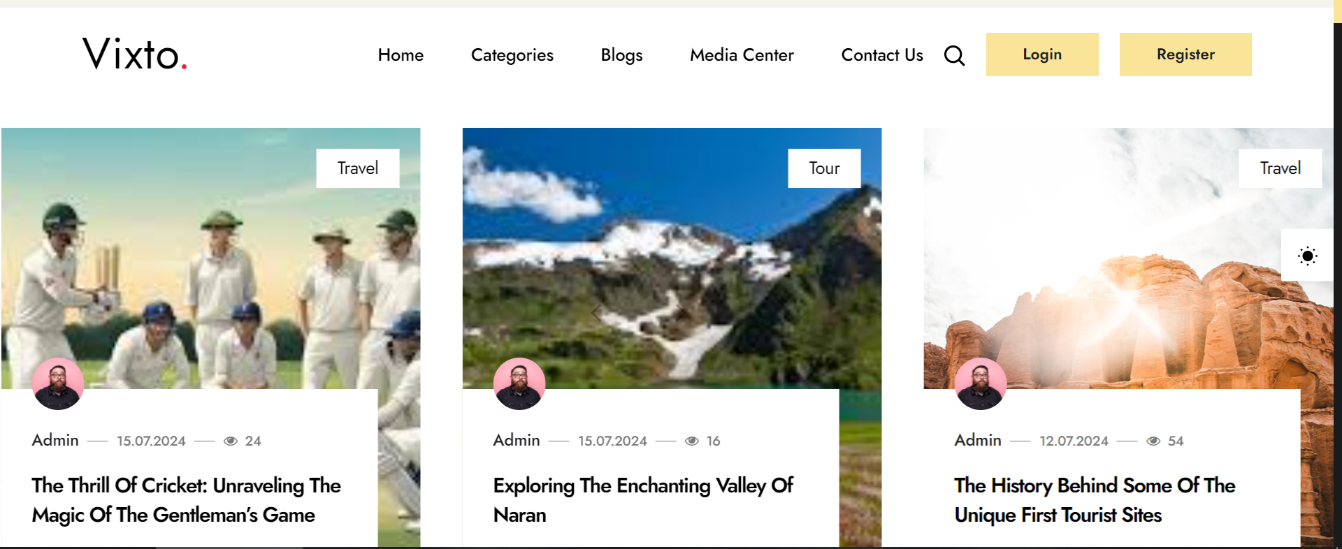
Task: Click views eye icon on cricket post
Action: pyautogui.click(x=231, y=441)
